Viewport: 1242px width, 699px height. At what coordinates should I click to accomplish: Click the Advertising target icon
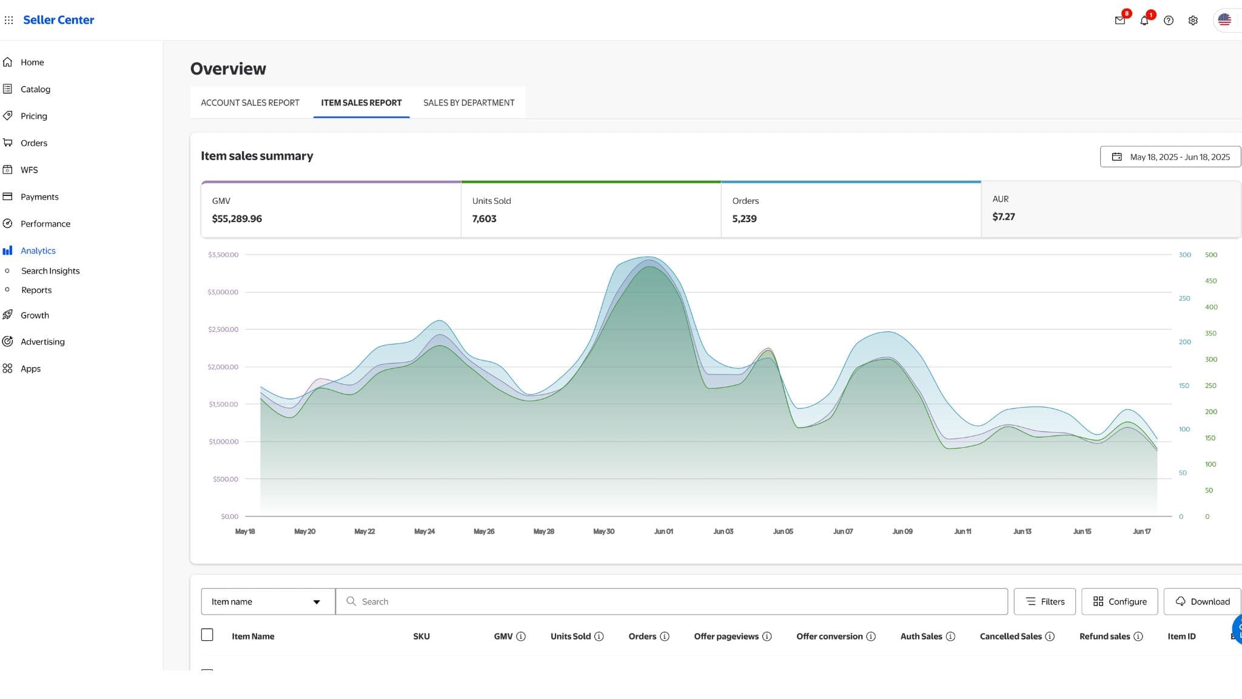(7, 341)
